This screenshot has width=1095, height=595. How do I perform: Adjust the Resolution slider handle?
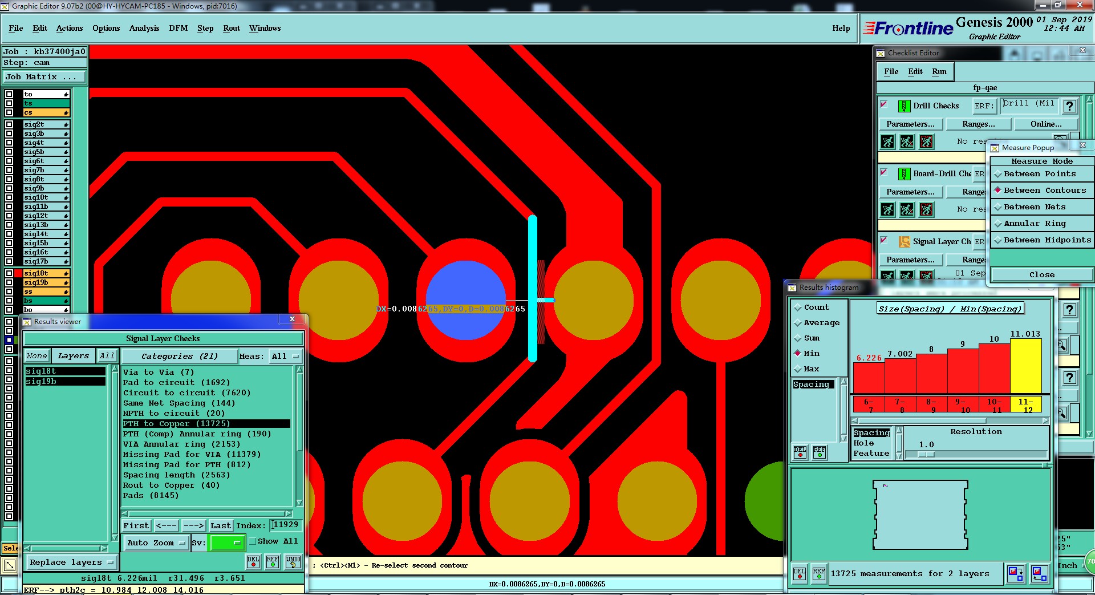click(926, 455)
